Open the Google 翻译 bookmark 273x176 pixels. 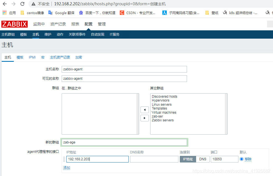tap(61, 13)
